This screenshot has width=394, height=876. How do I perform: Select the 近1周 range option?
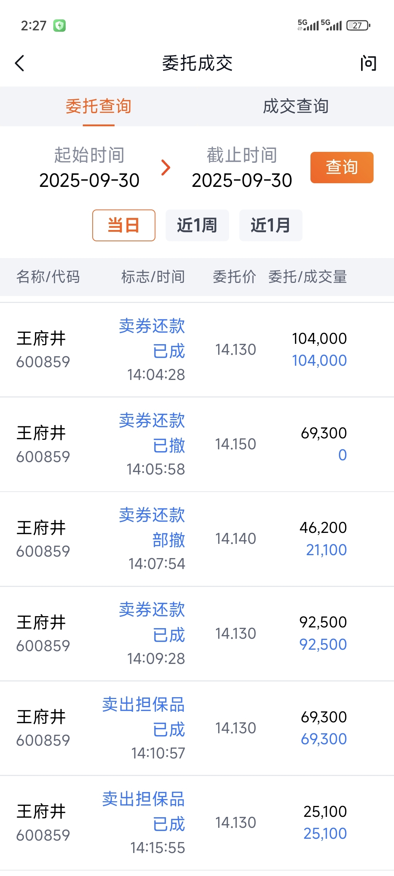coord(197,225)
